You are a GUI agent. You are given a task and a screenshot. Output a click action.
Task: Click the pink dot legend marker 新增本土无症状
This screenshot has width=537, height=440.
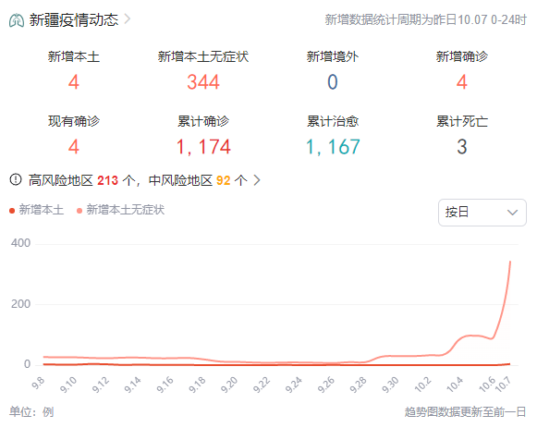point(79,211)
